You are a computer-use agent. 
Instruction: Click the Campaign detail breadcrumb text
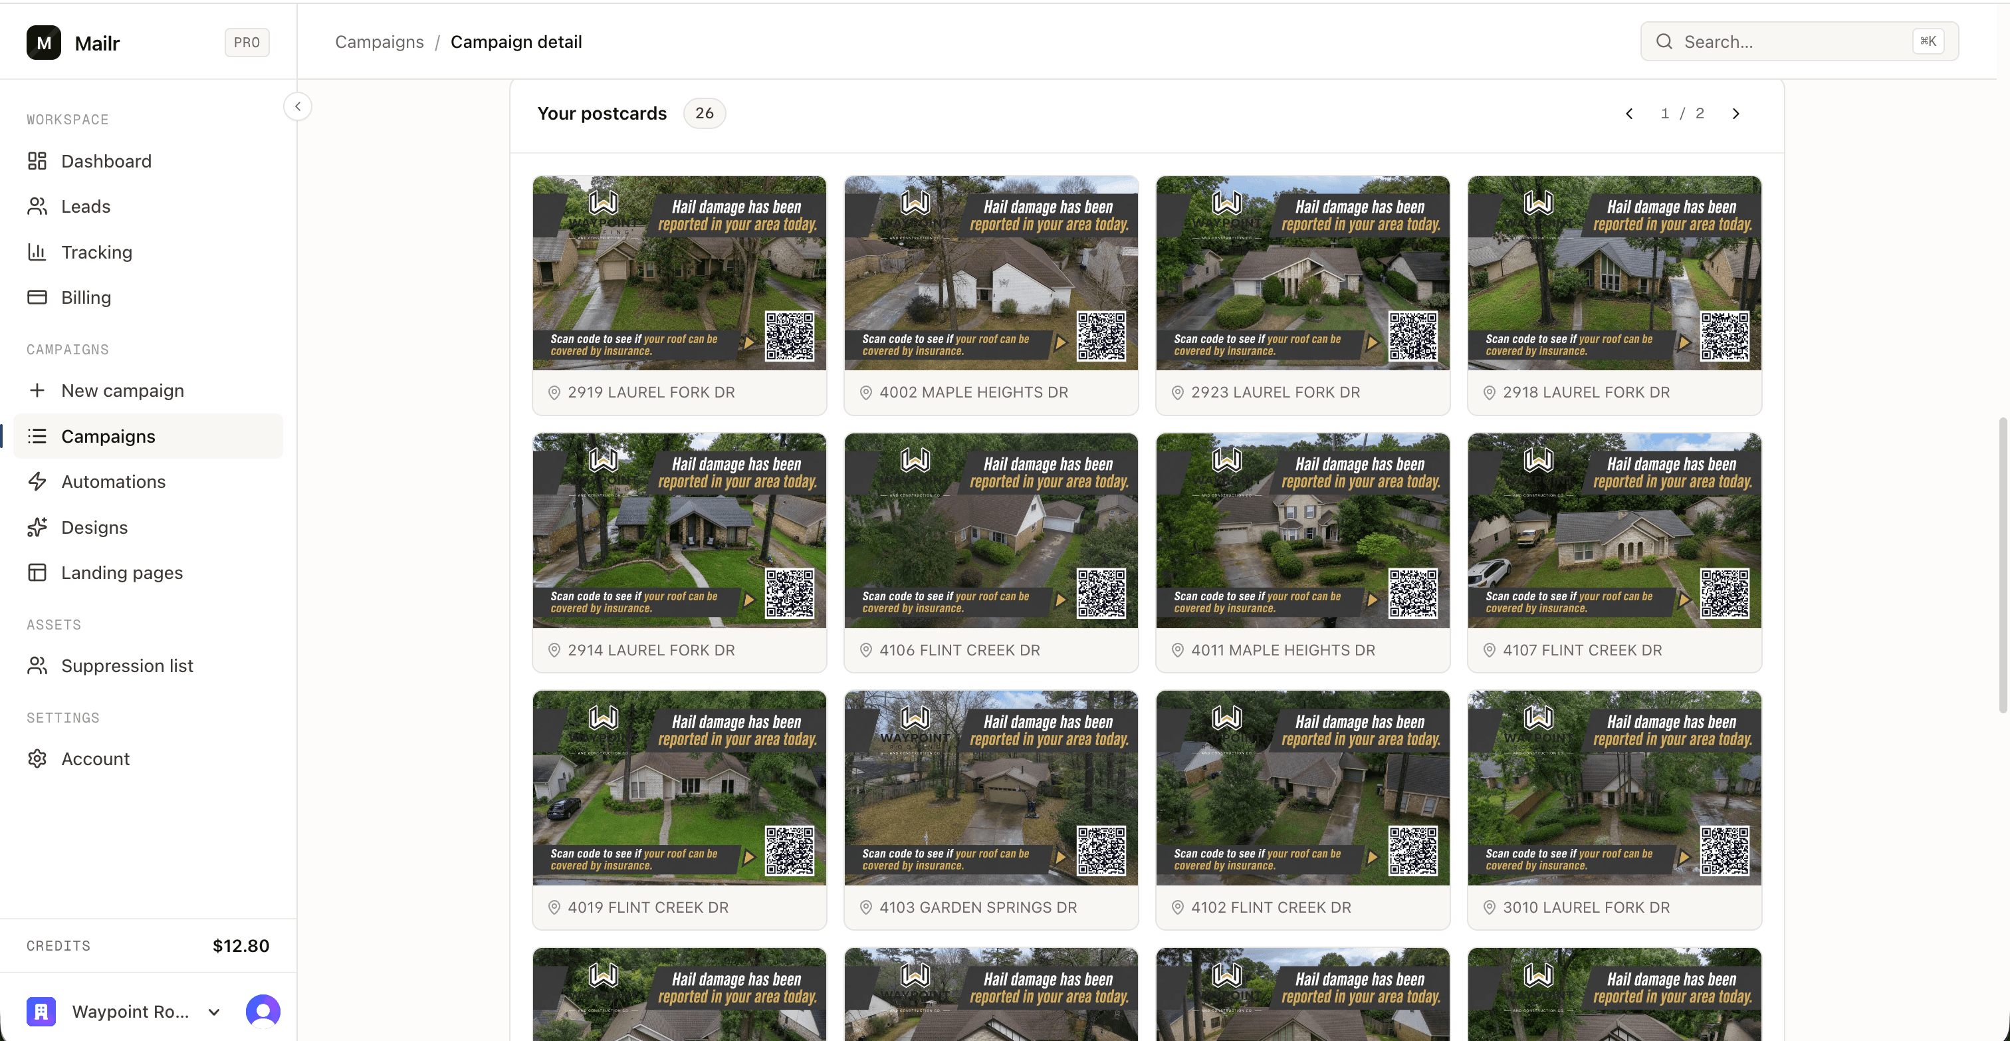point(516,42)
